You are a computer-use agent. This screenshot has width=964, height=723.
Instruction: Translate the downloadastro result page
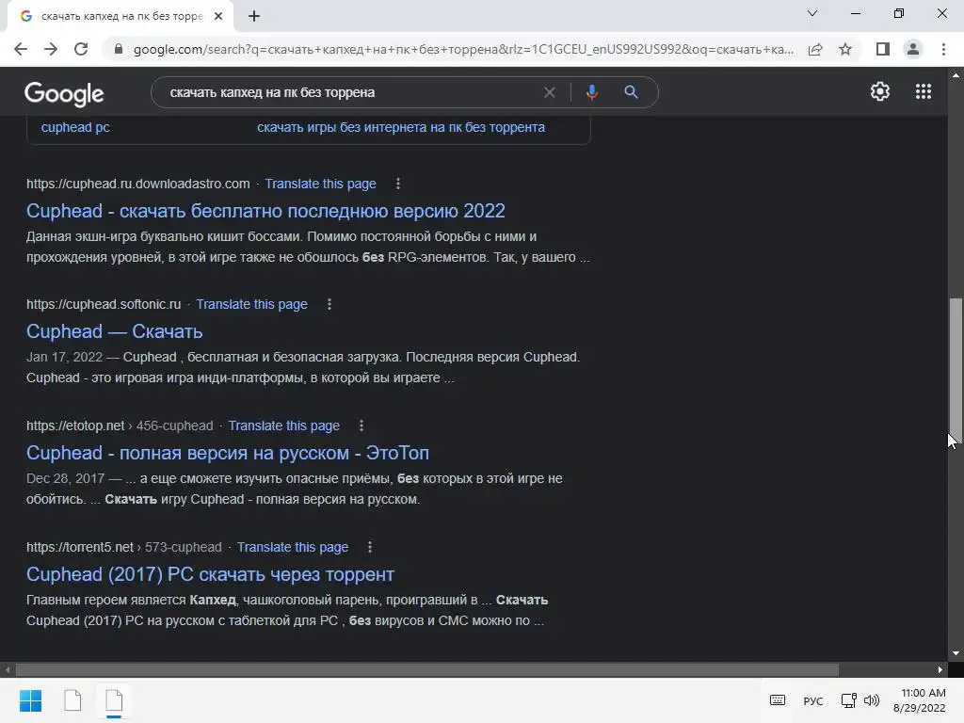point(320,184)
